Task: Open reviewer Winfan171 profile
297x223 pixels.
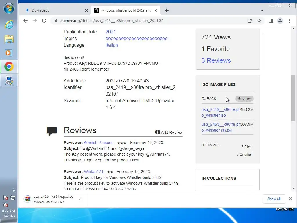Action: 94,172
